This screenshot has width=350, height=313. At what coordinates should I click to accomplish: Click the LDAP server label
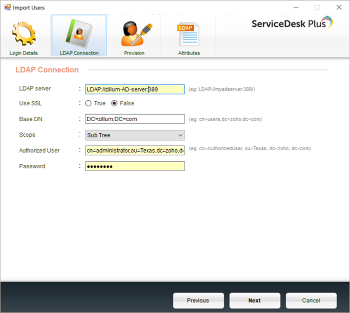[35, 89]
